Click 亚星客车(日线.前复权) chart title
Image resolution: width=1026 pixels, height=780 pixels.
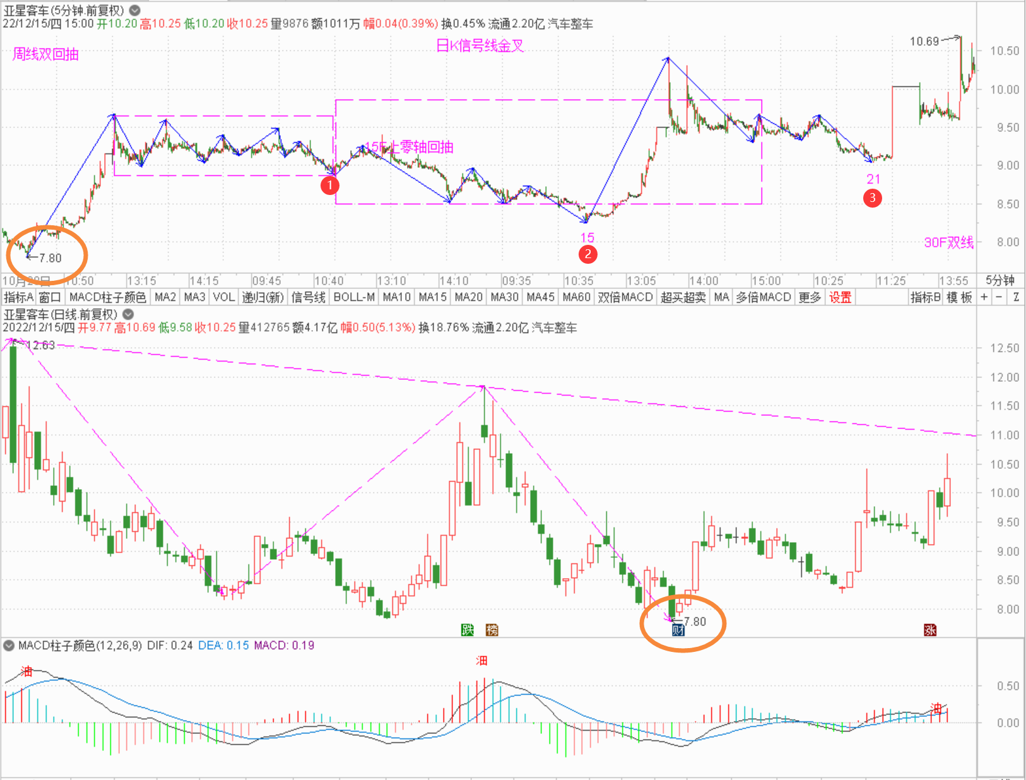coord(61,314)
